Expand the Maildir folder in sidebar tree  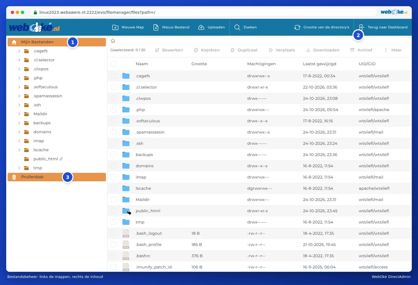(19, 114)
